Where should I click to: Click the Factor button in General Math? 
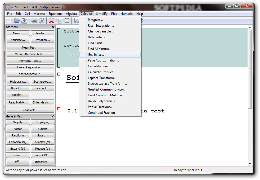(18, 129)
